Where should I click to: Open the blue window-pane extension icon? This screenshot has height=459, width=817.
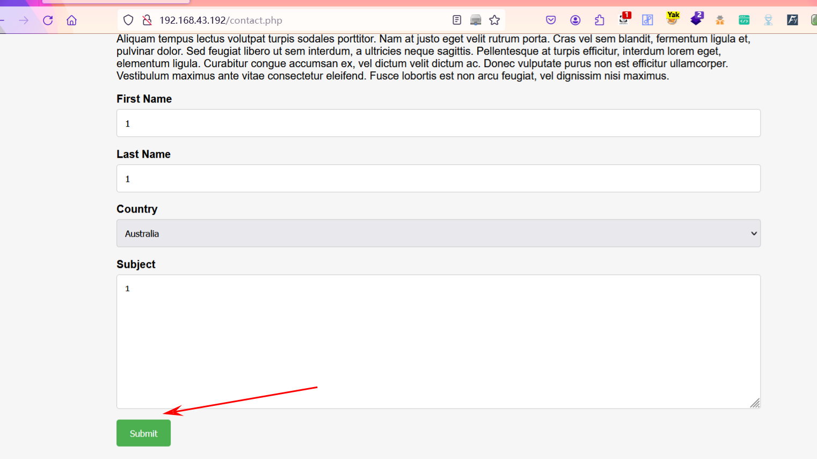(x=648, y=20)
